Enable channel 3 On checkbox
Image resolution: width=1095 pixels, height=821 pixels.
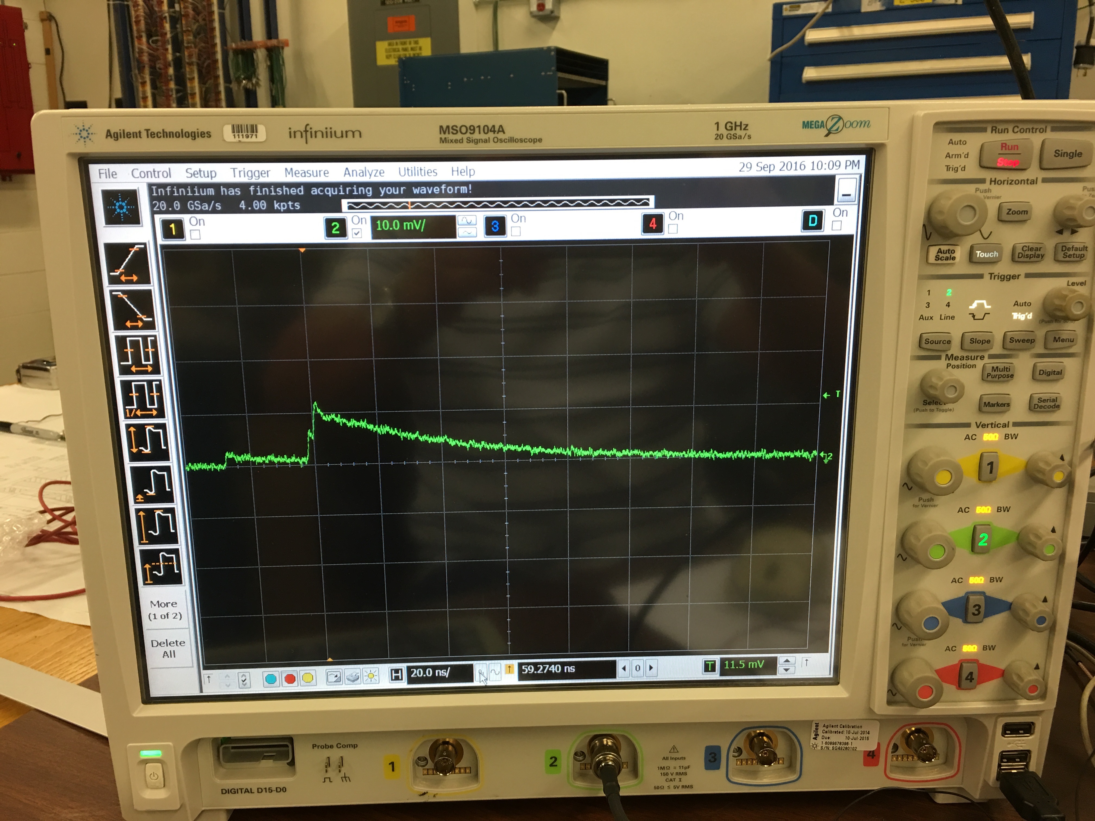pos(516,231)
